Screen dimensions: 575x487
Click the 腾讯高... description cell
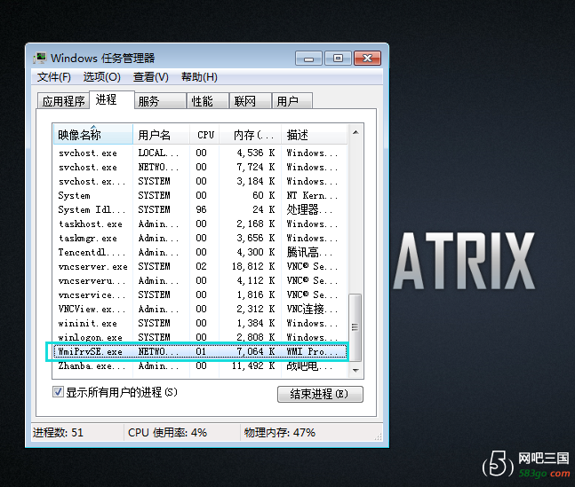point(310,252)
